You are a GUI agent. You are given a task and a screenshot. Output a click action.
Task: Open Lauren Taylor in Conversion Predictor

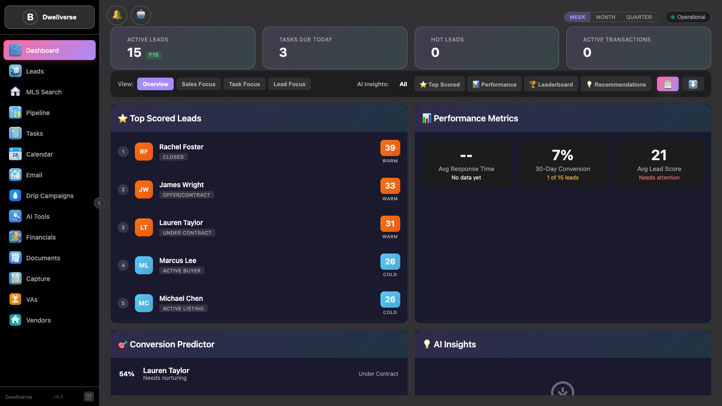point(259,374)
